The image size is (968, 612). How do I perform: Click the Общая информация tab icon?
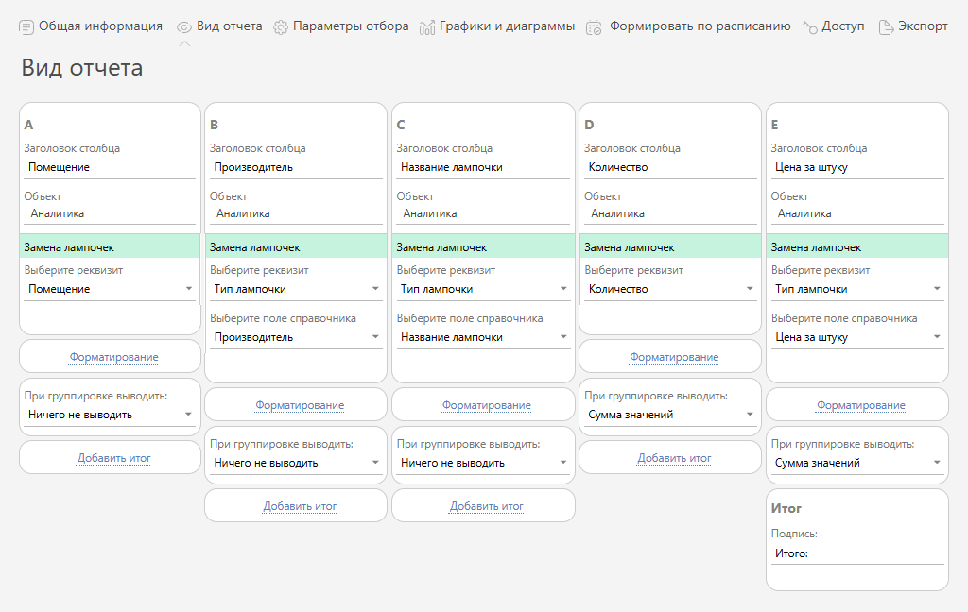pos(26,27)
